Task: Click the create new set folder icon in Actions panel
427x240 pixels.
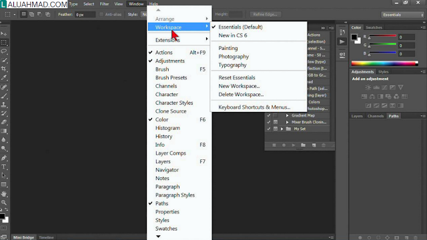Action: pyautogui.click(x=303, y=145)
